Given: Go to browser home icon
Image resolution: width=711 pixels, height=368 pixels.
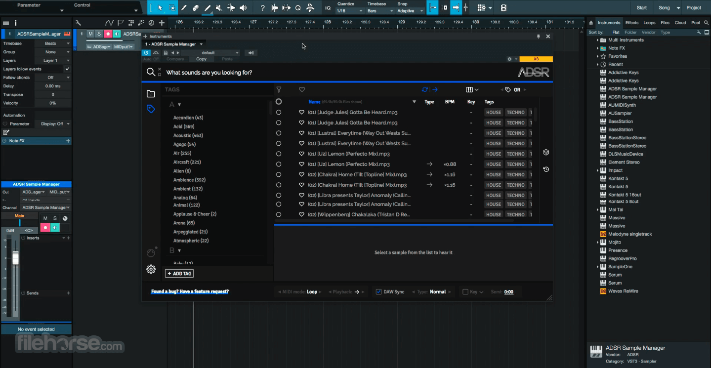Looking at the screenshot, I should 591,23.
